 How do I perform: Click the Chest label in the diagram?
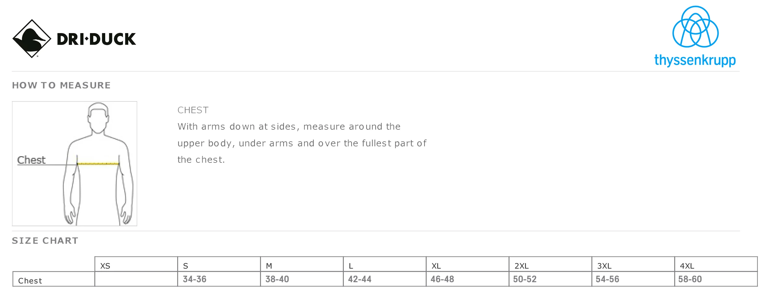click(x=31, y=160)
